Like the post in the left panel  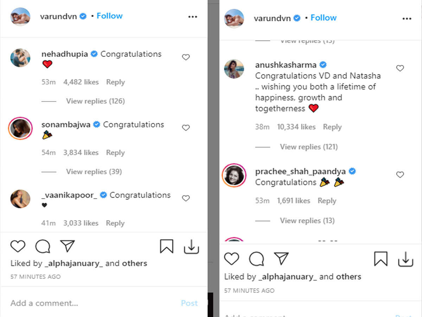click(x=18, y=246)
